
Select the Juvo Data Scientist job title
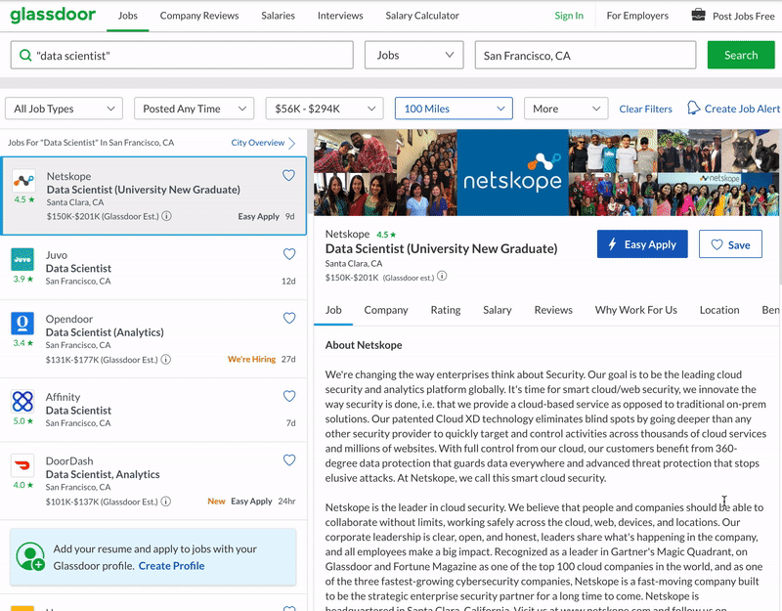78,268
